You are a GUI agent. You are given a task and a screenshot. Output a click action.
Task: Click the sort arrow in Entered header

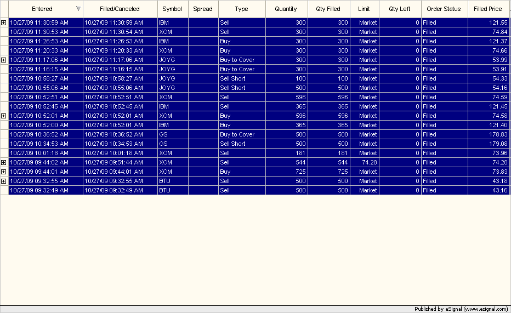[x=78, y=9]
